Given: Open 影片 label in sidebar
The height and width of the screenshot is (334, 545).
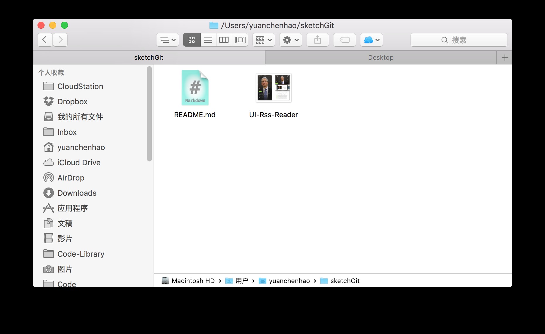Looking at the screenshot, I should click(x=65, y=239).
